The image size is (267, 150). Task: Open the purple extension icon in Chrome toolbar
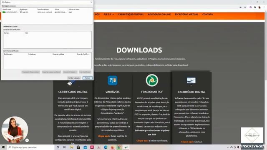coord(250,7)
